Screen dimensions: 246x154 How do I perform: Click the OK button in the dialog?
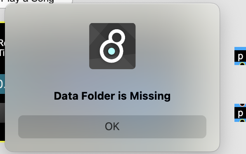[112, 126]
